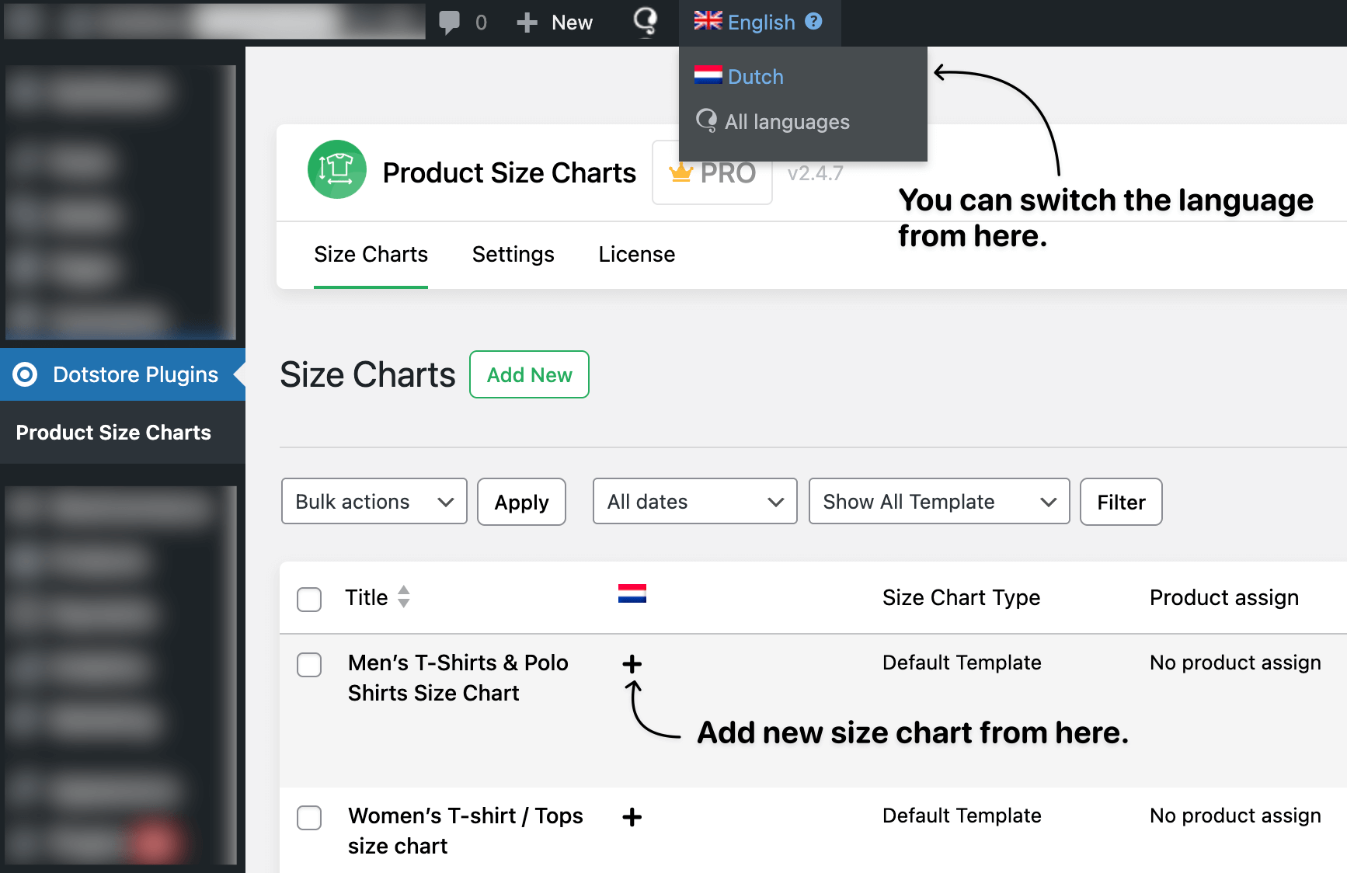The width and height of the screenshot is (1347, 873).
Task: Check the Women's T-shirt row checkbox
Action: [x=308, y=818]
